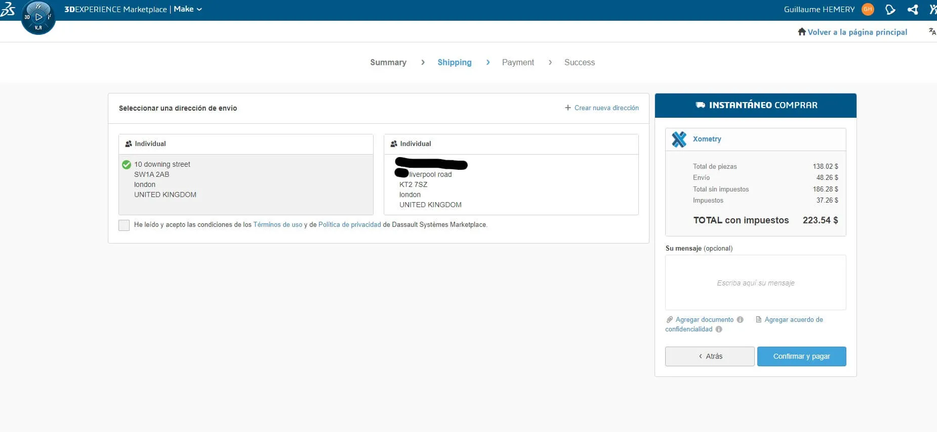Select the 10 downing street address
This screenshot has height=432, width=937.
246,179
